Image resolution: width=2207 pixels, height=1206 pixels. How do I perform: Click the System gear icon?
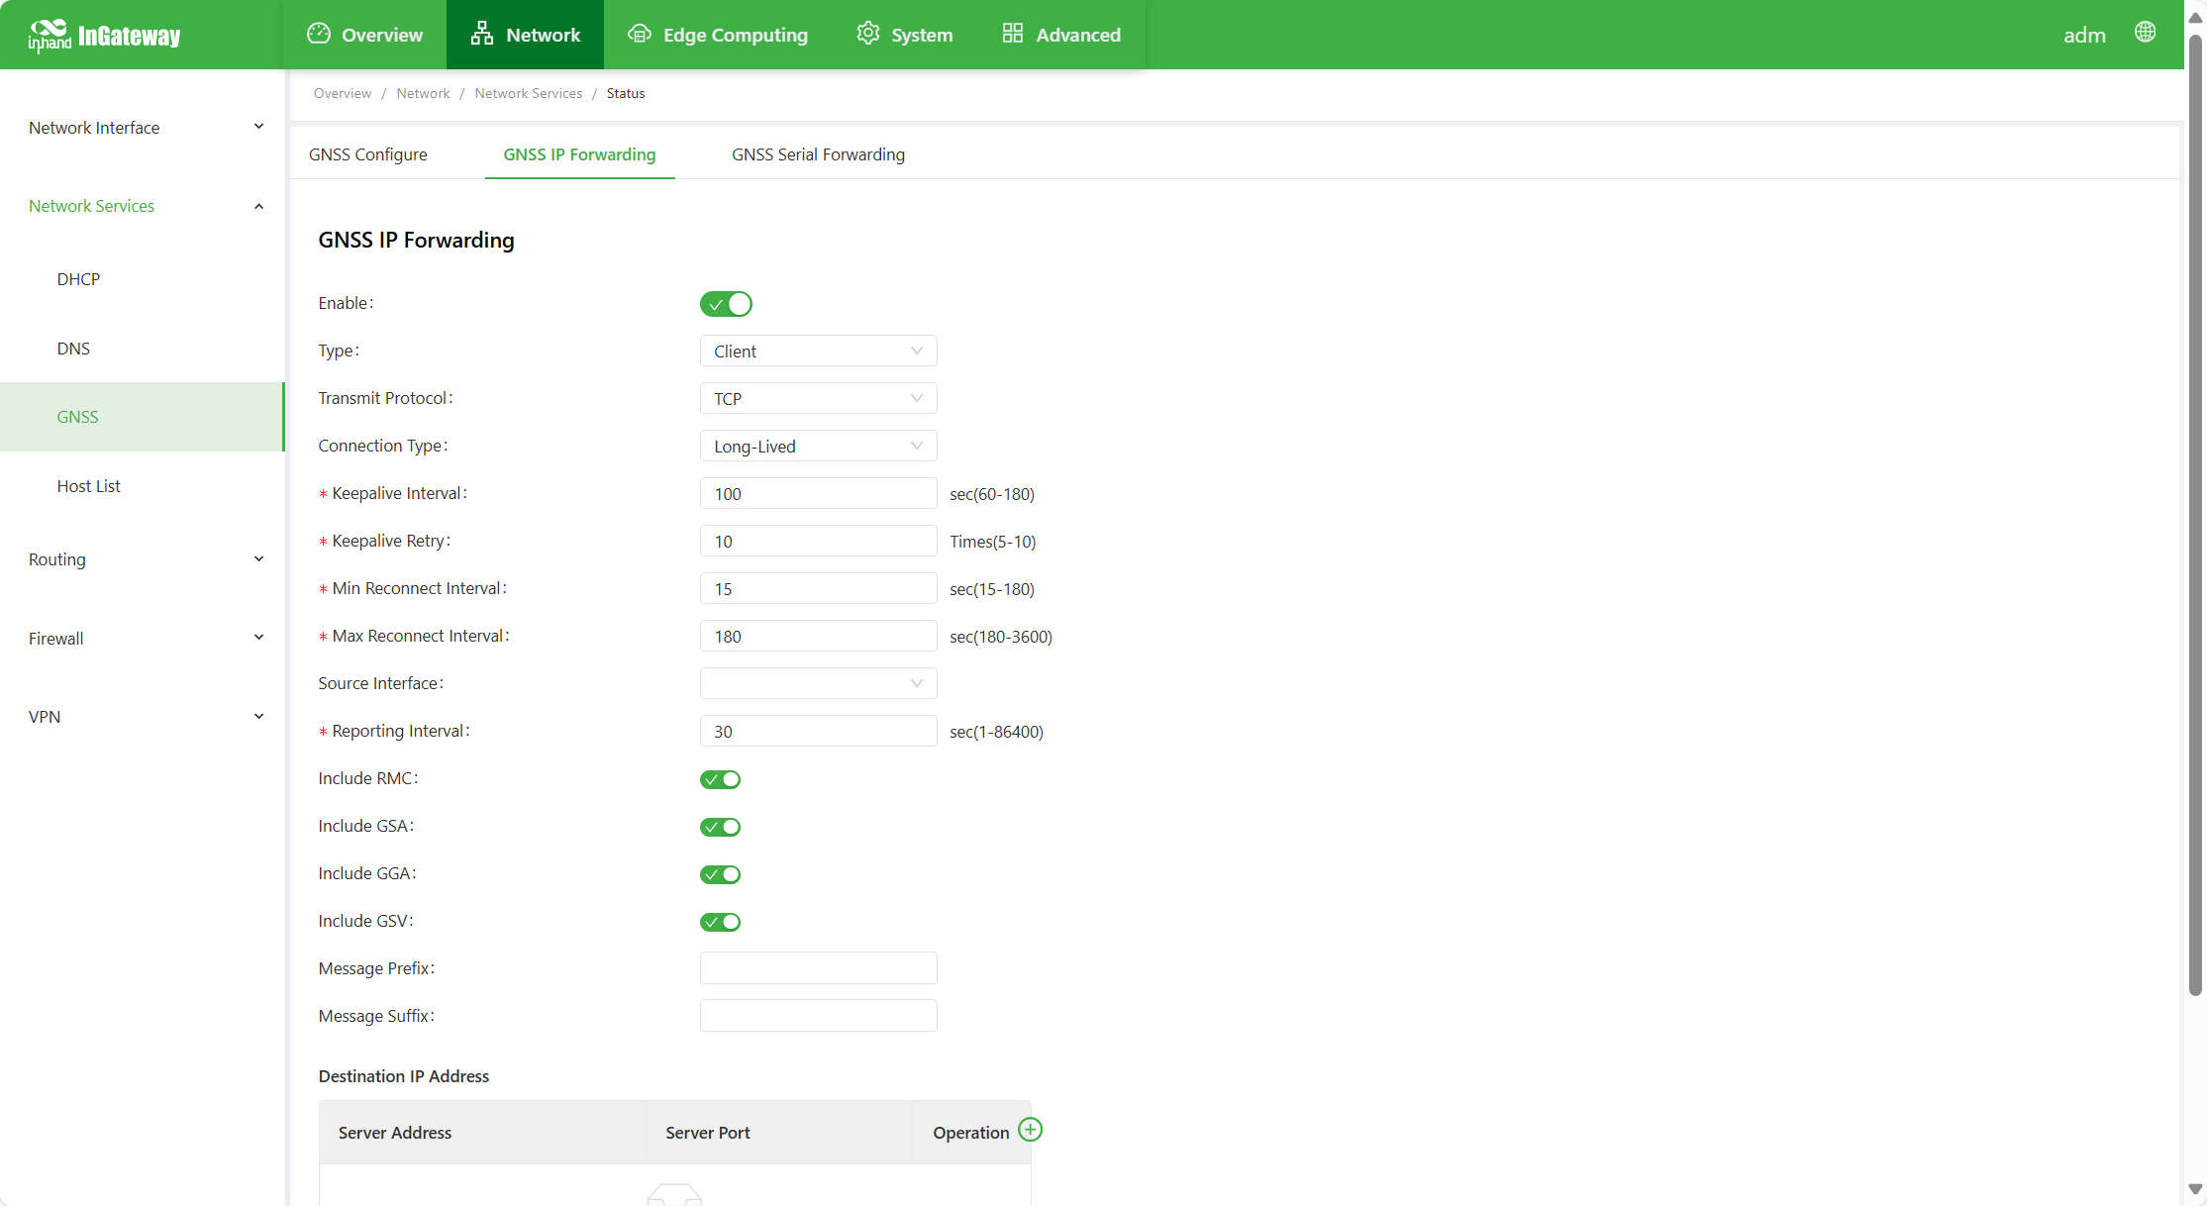868,34
